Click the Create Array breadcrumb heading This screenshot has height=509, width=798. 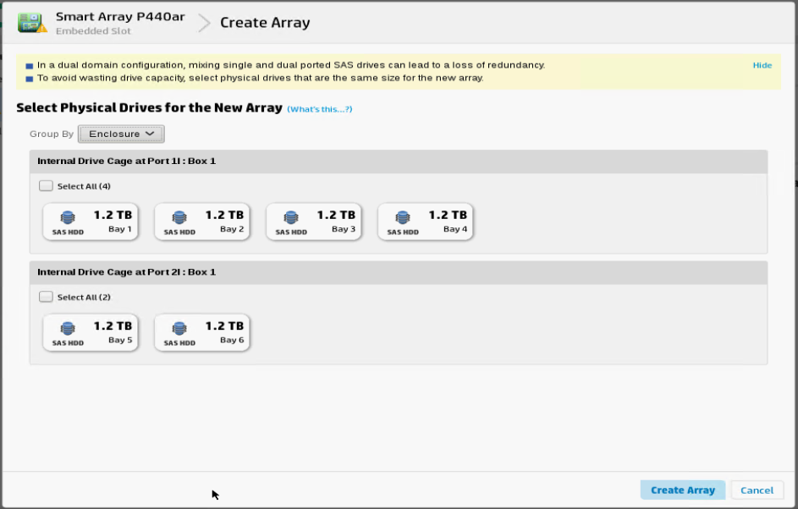265,22
